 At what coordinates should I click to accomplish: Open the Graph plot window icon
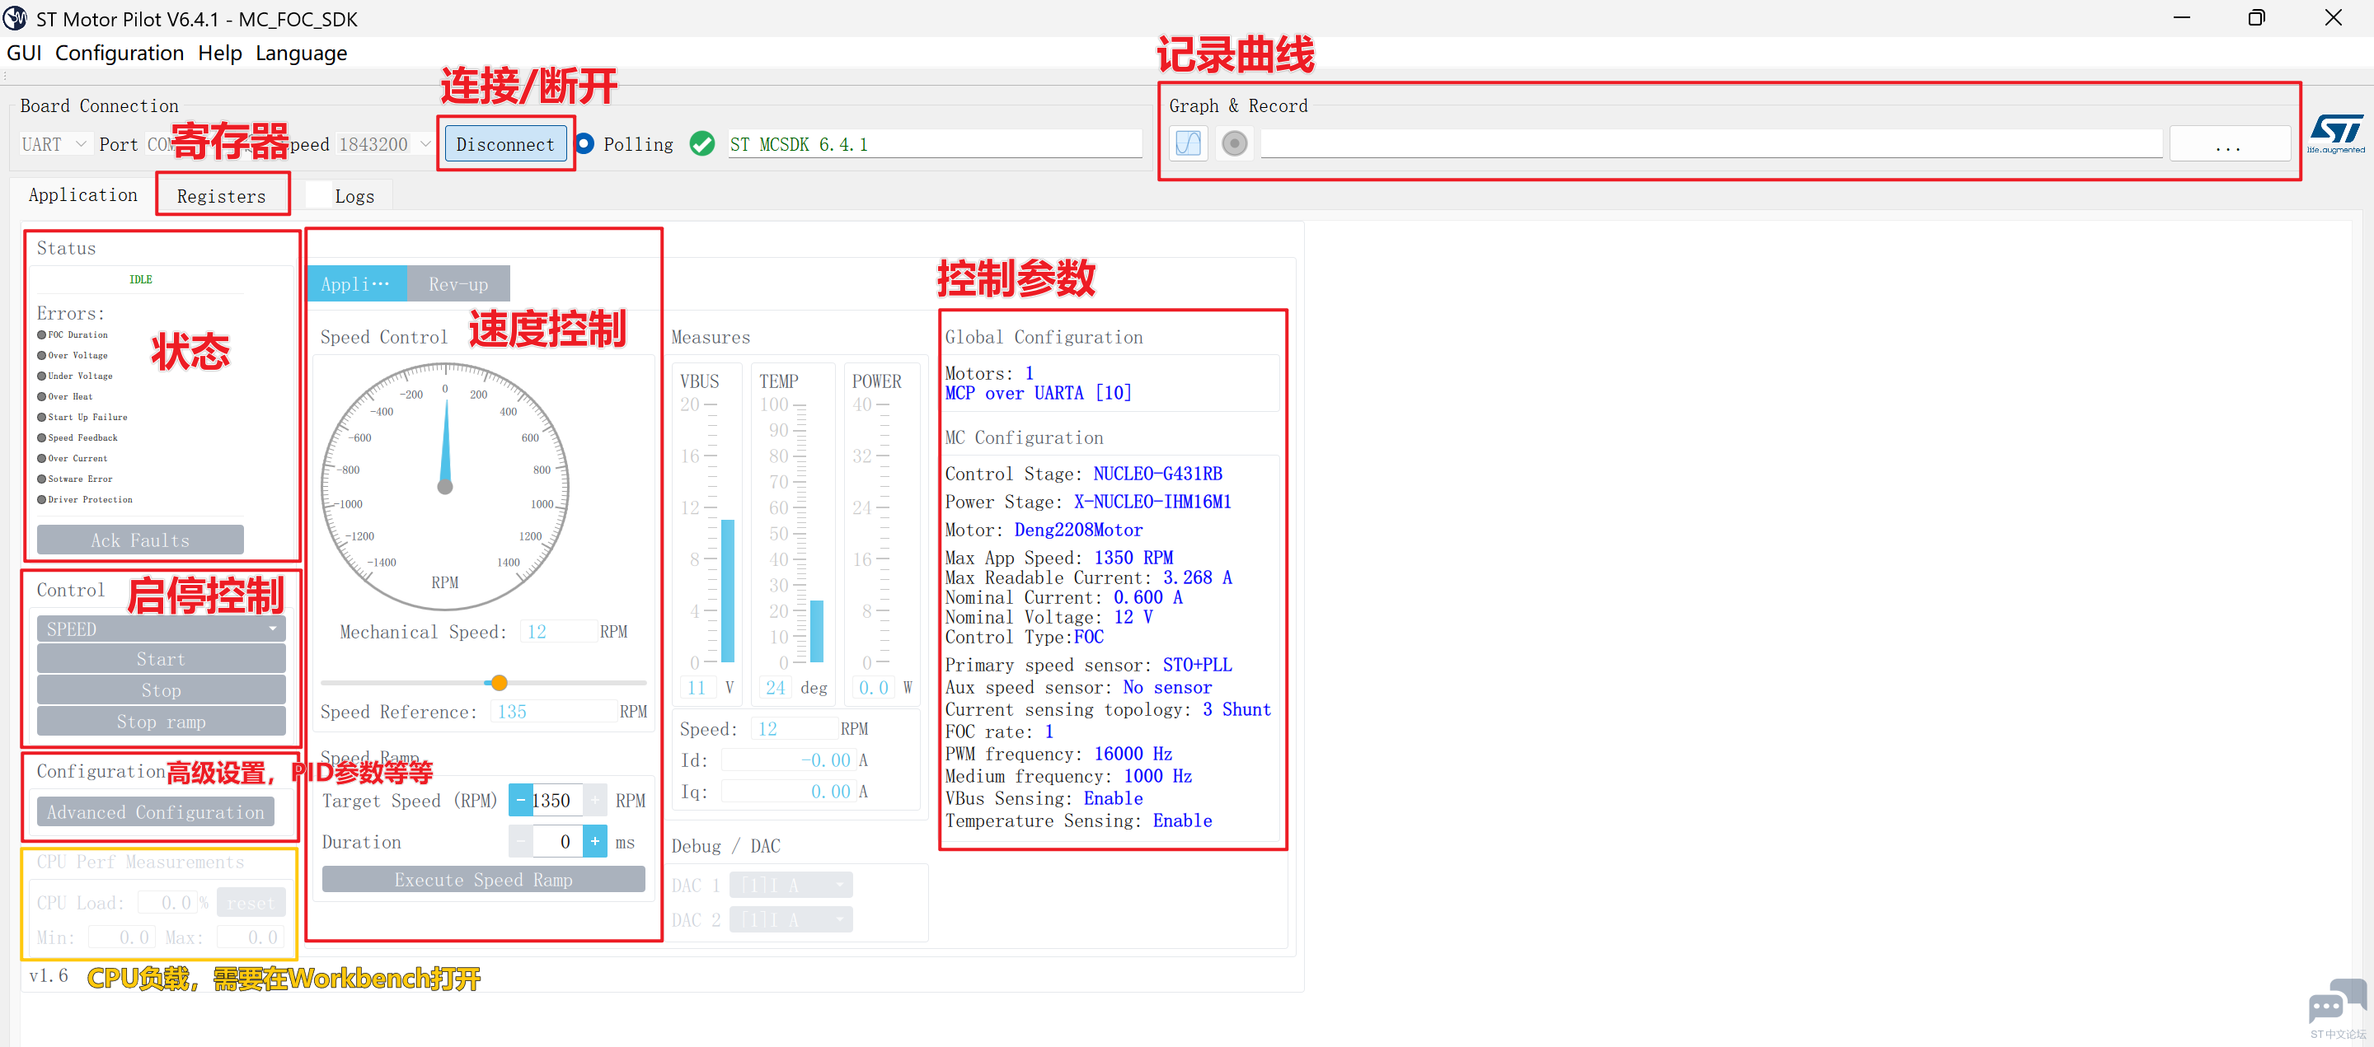pos(1188,143)
